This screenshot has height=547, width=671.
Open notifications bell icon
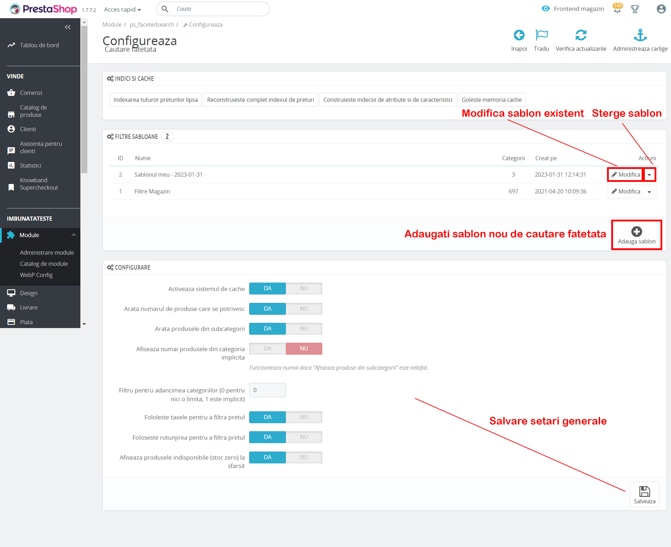[617, 9]
